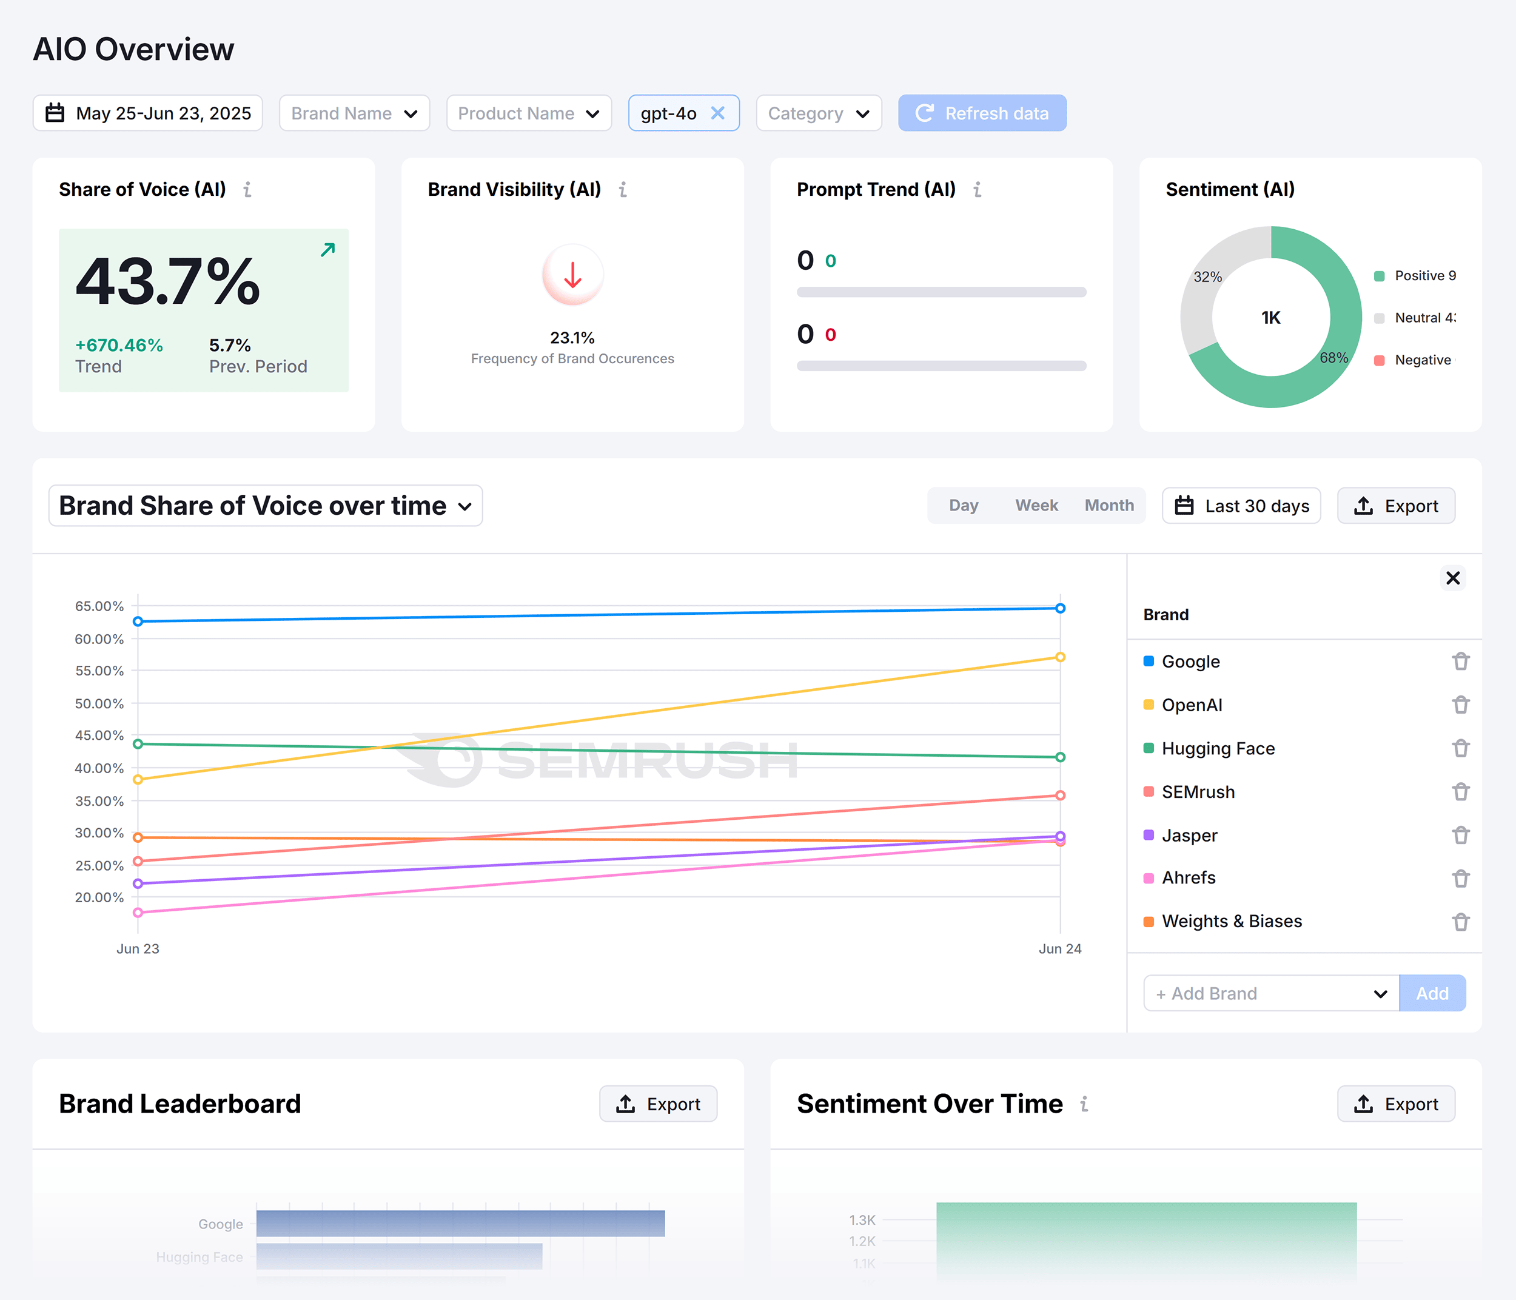Click the info icon next to Share of Voice
1516x1300 pixels.
coord(248,189)
